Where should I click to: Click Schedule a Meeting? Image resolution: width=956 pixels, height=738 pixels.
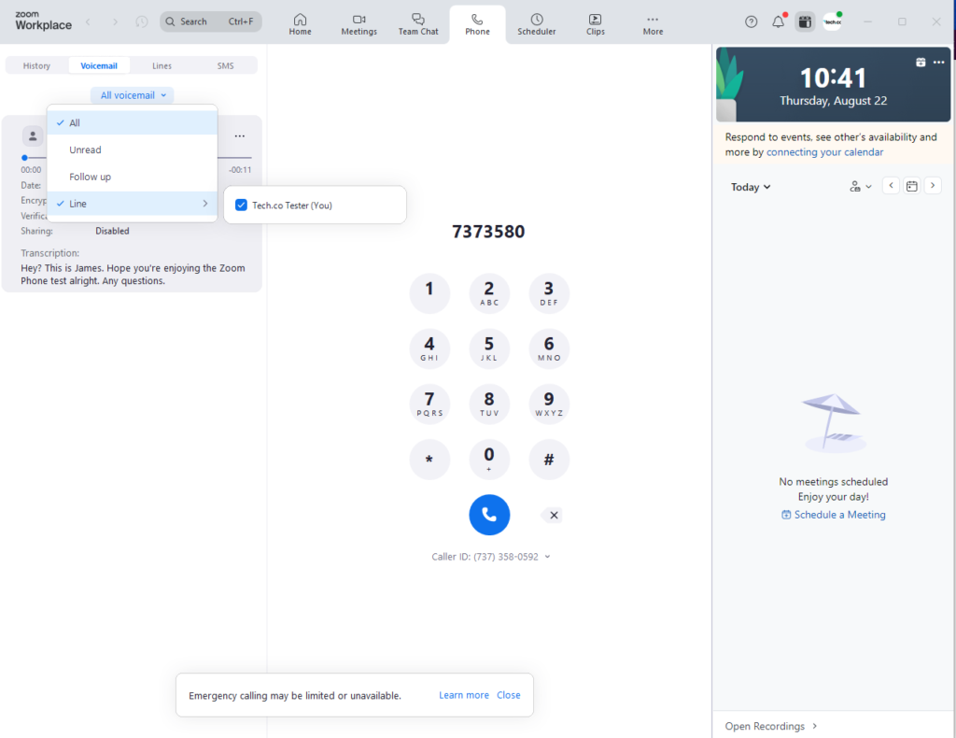[833, 514]
